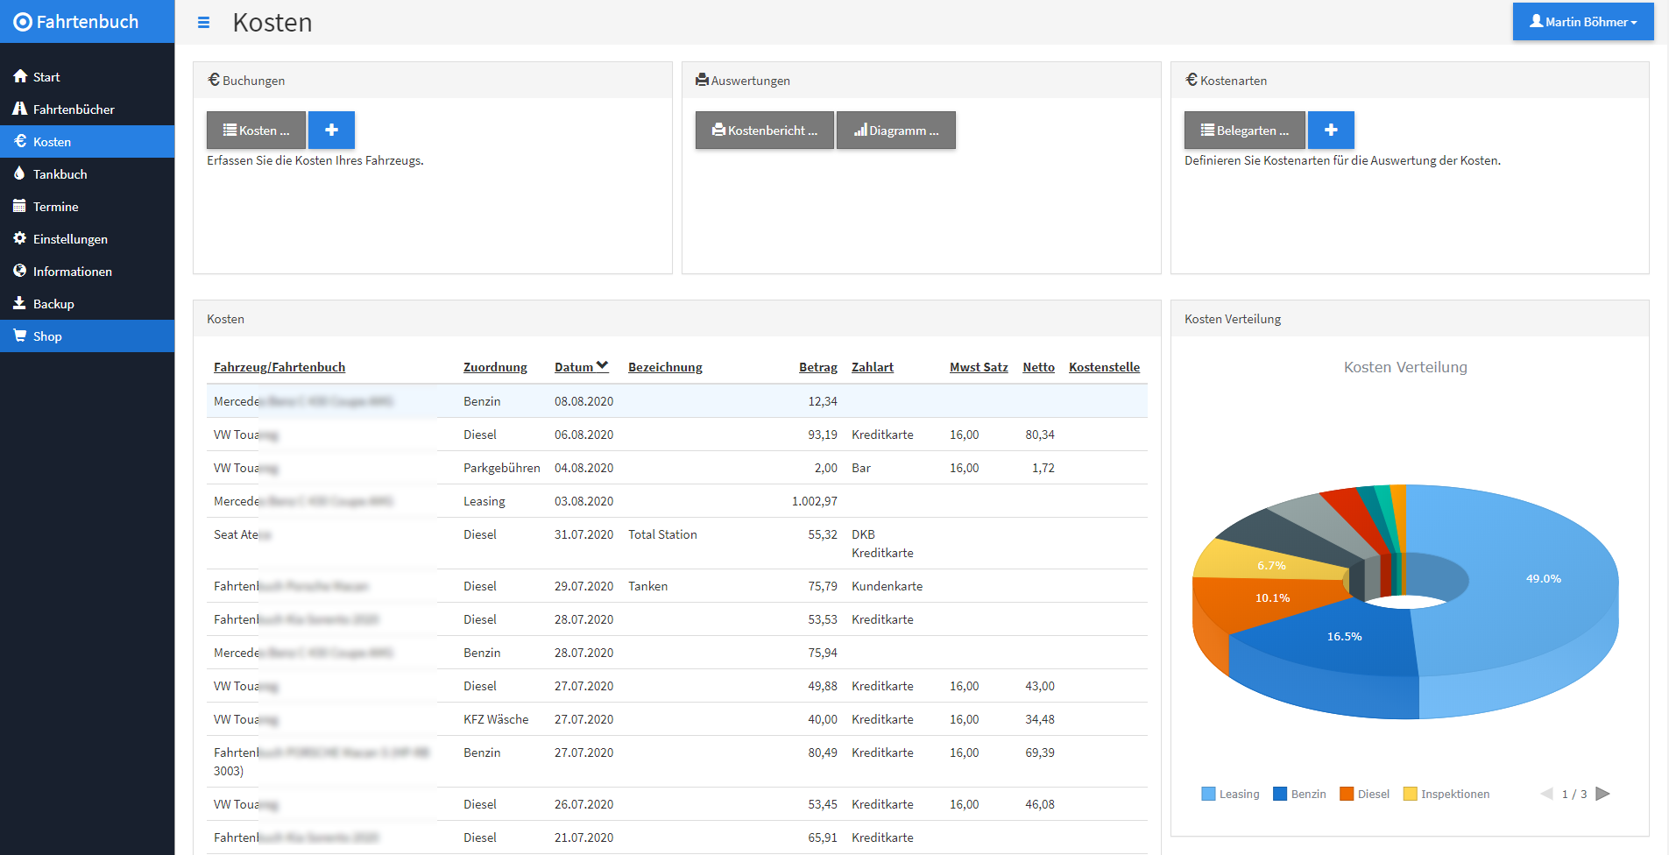The image size is (1669, 855).
Task: Open the Shop sidebar entry
Action: pyautogui.click(x=87, y=336)
